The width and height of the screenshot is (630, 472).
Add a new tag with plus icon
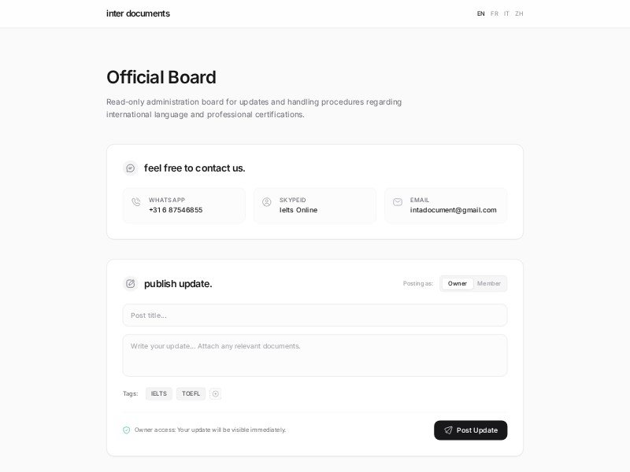(215, 394)
